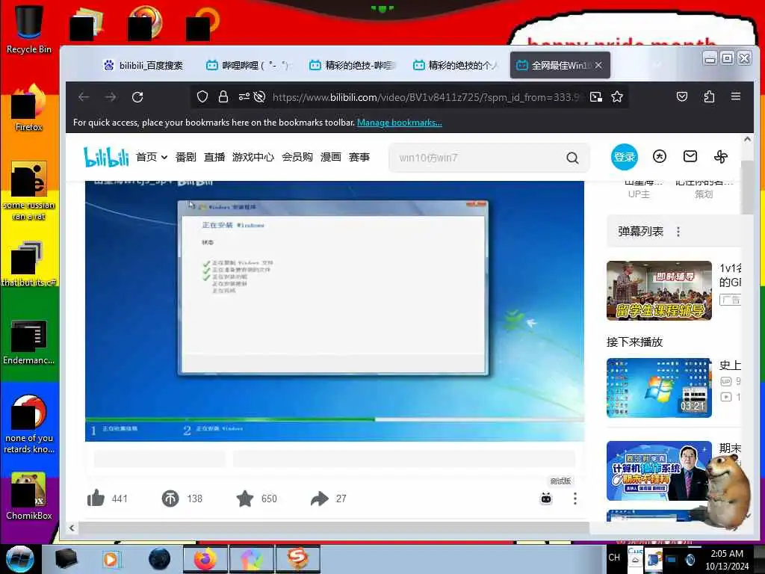Screen dimensions: 765x574
Task: Click the autoplay blocked icon
Action: coord(259,96)
